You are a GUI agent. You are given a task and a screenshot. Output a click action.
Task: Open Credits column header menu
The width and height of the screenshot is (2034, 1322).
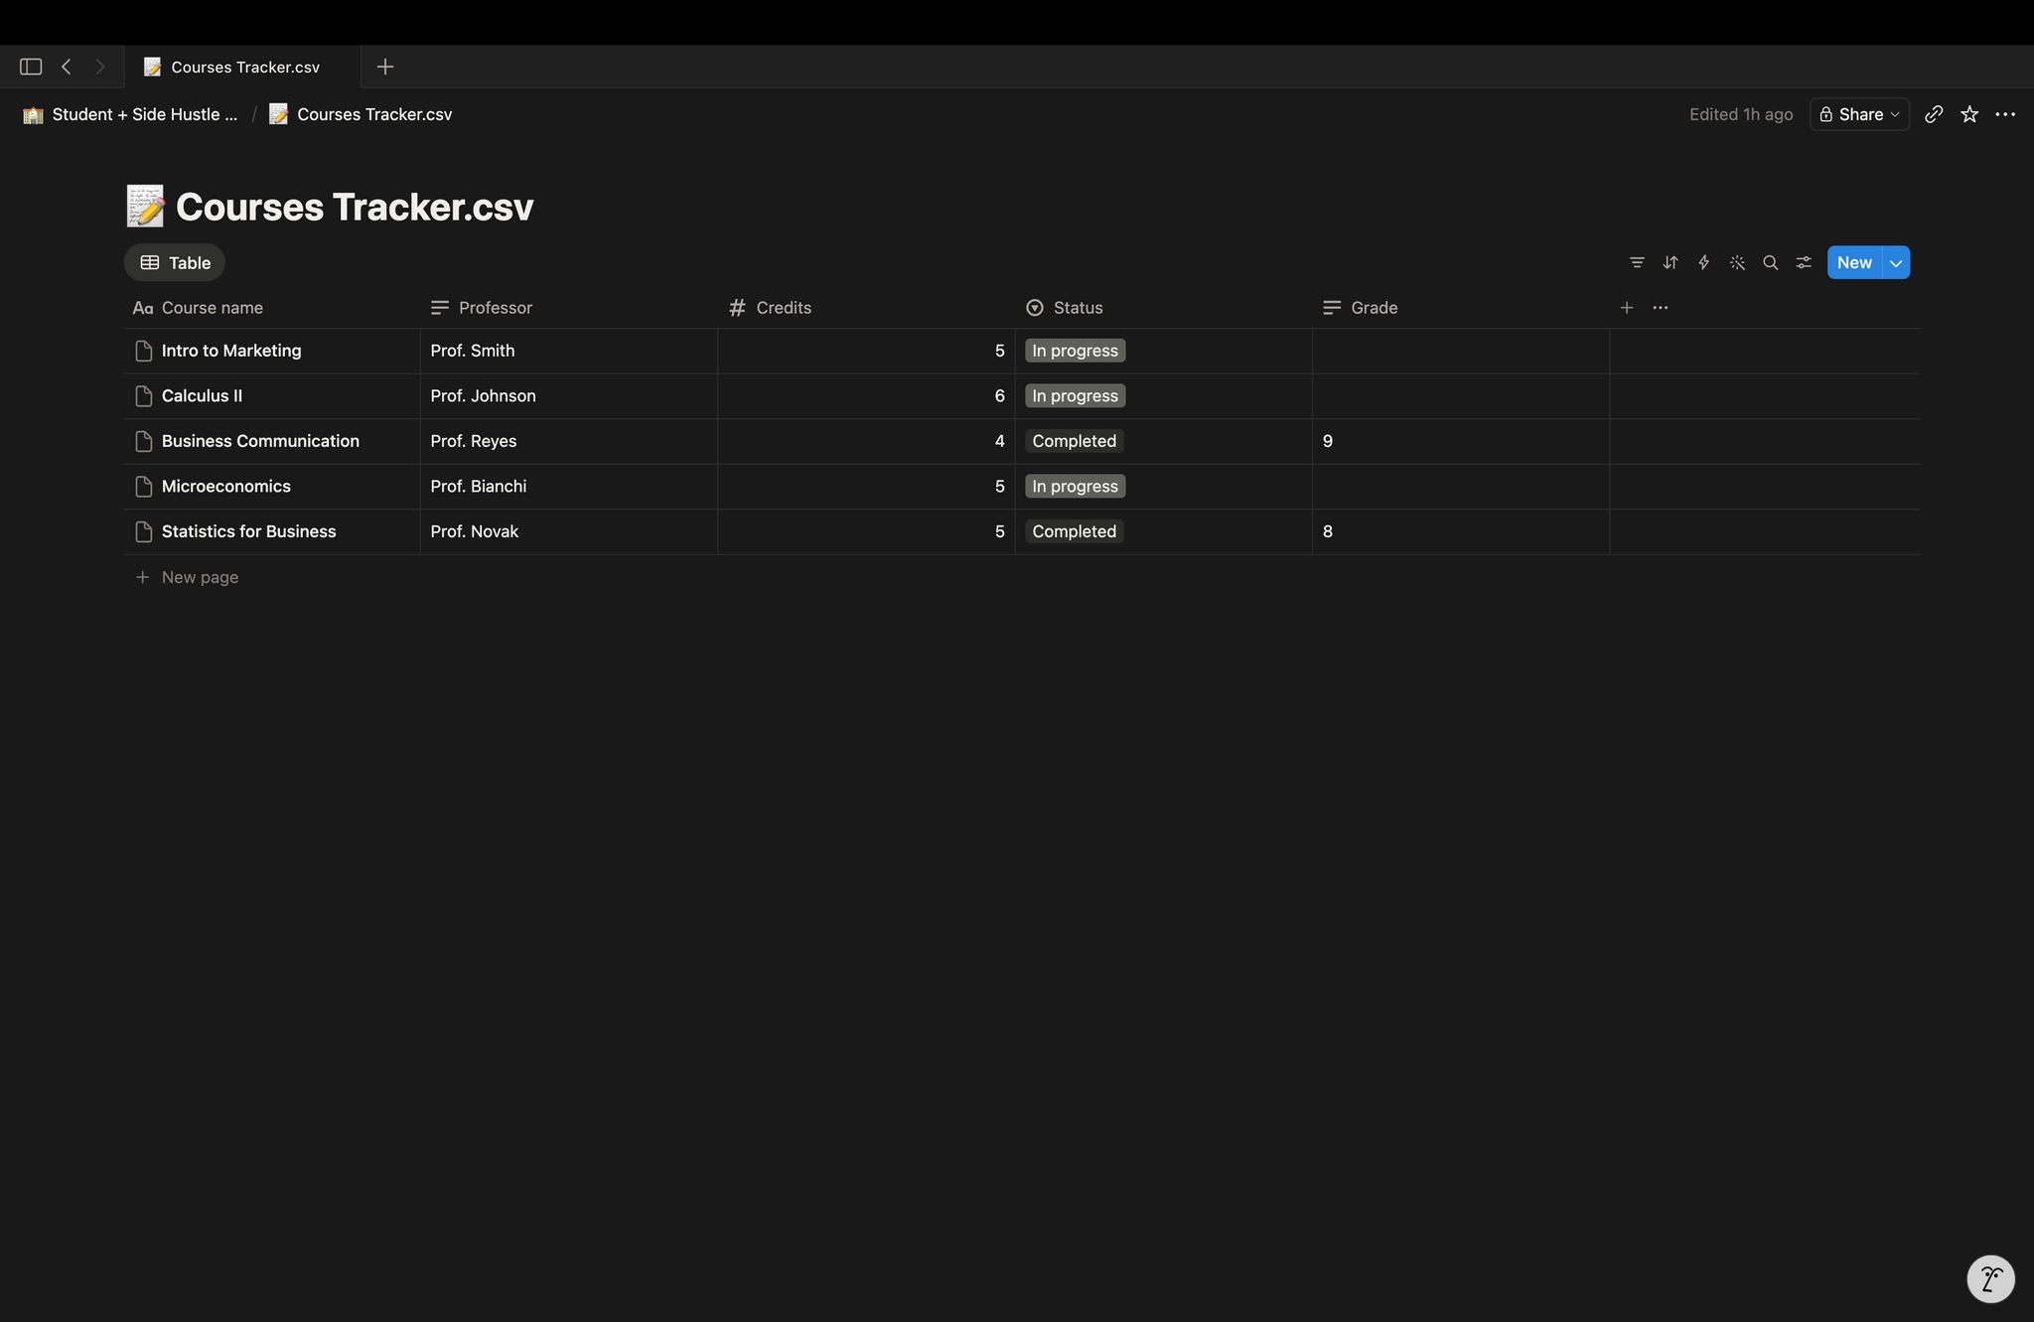coord(866,308)
